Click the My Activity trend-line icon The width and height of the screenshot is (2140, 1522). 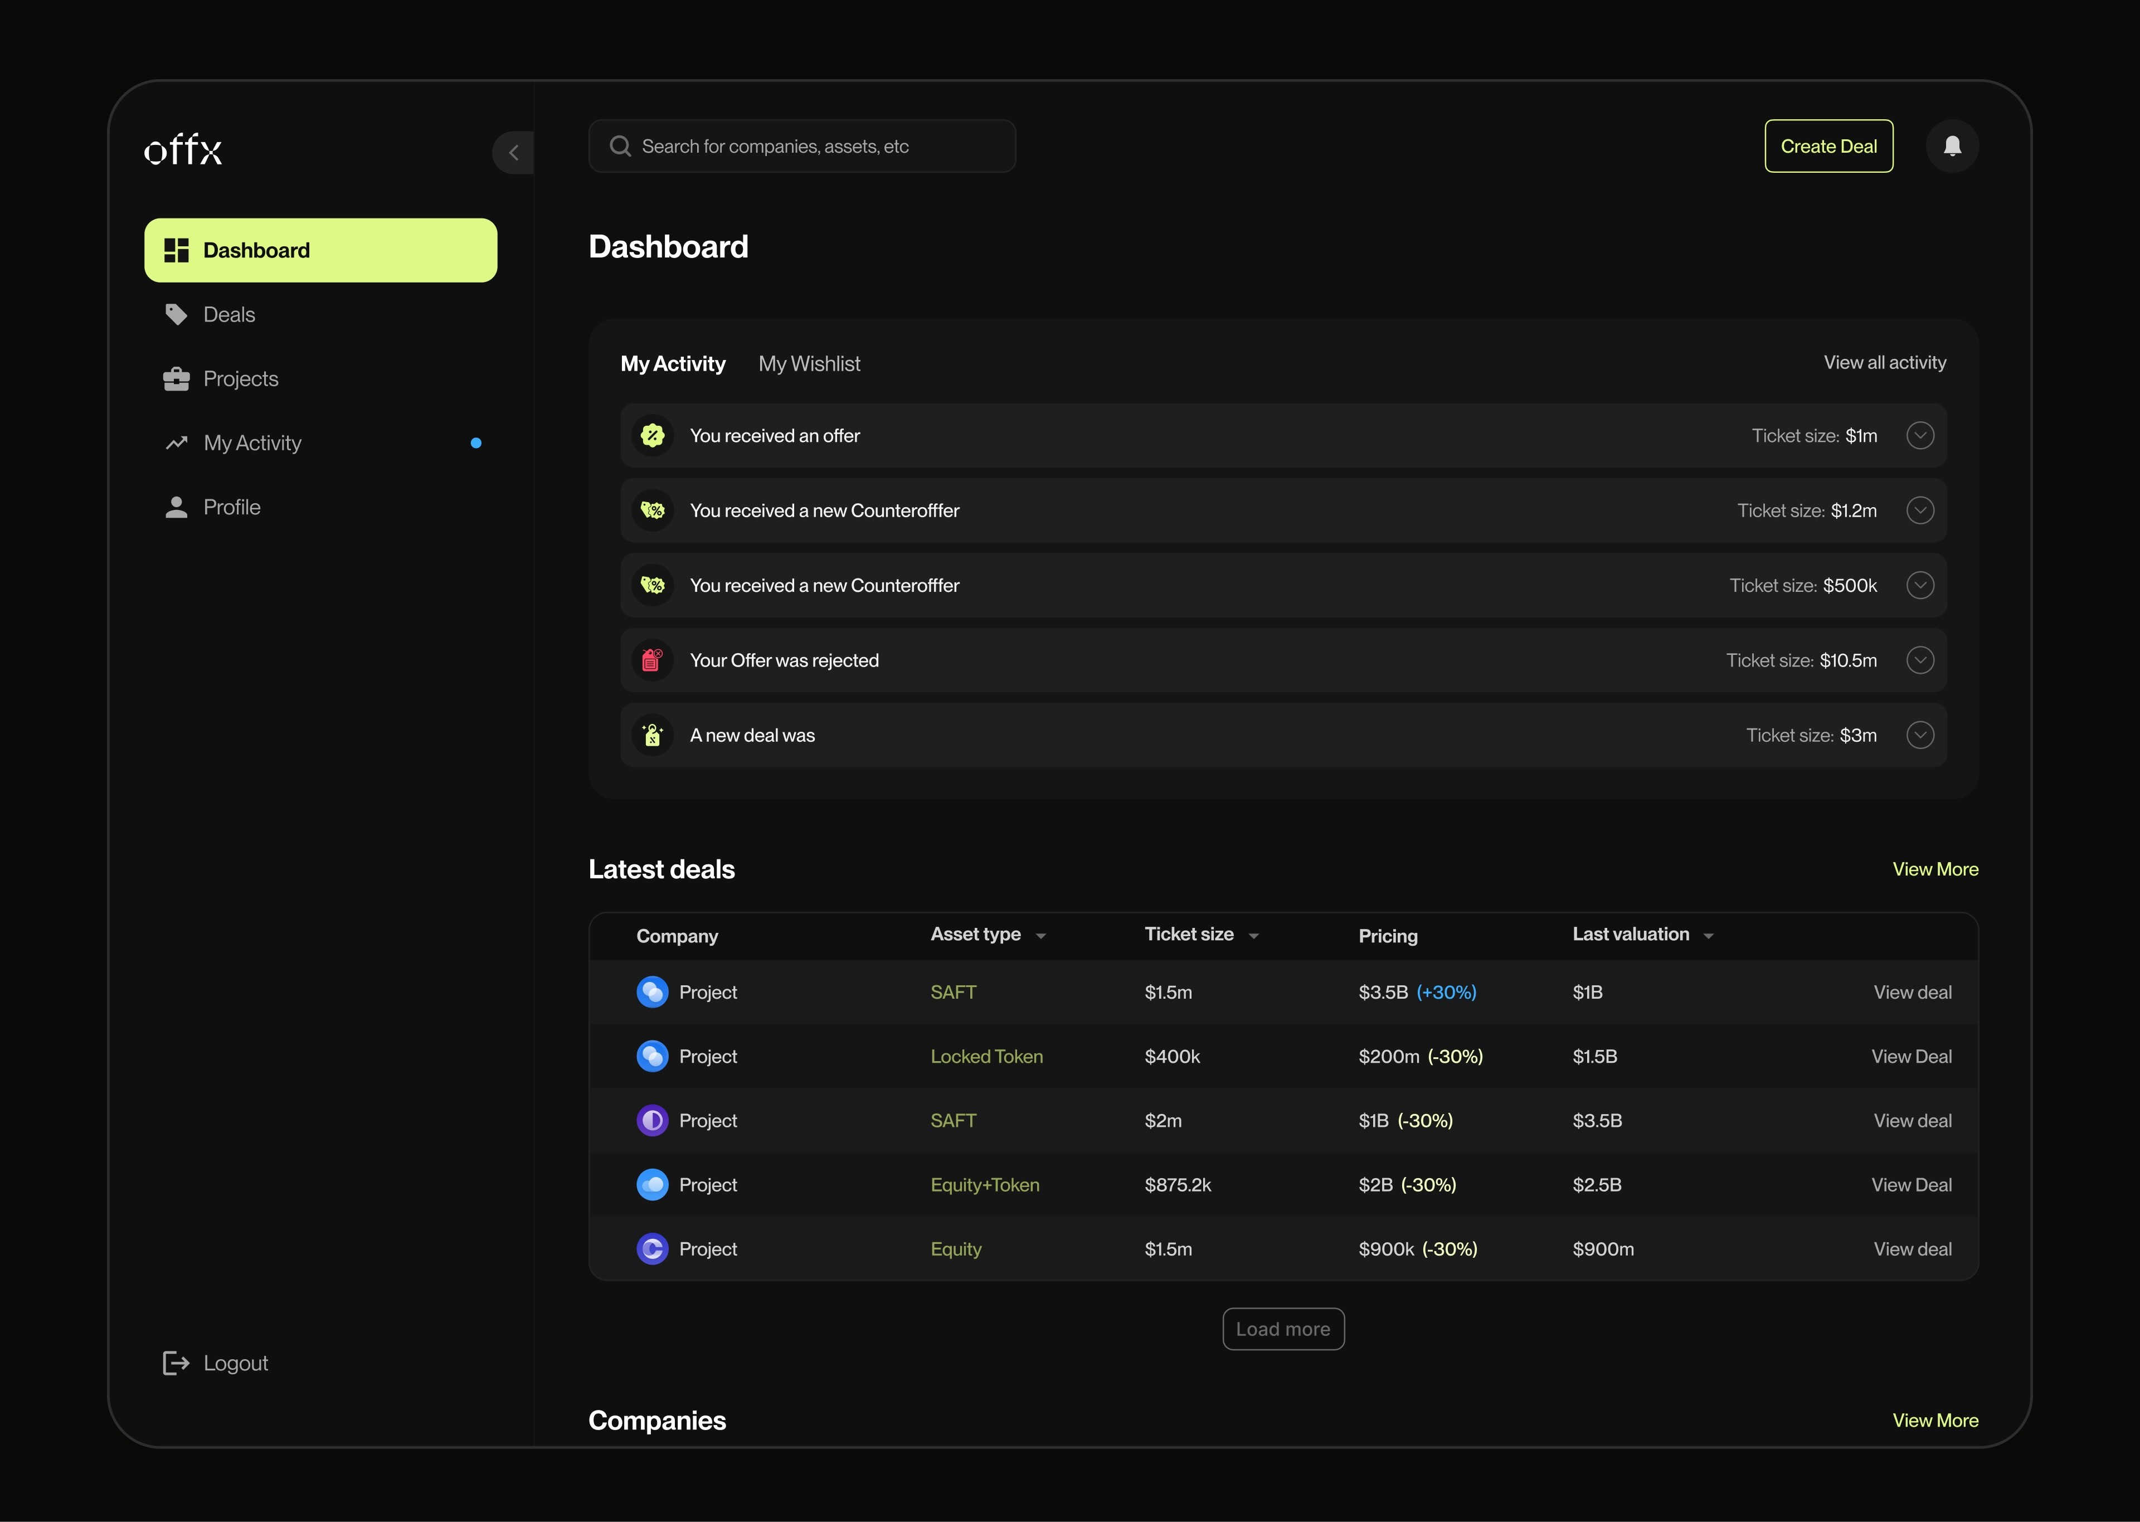pos(176,443)
